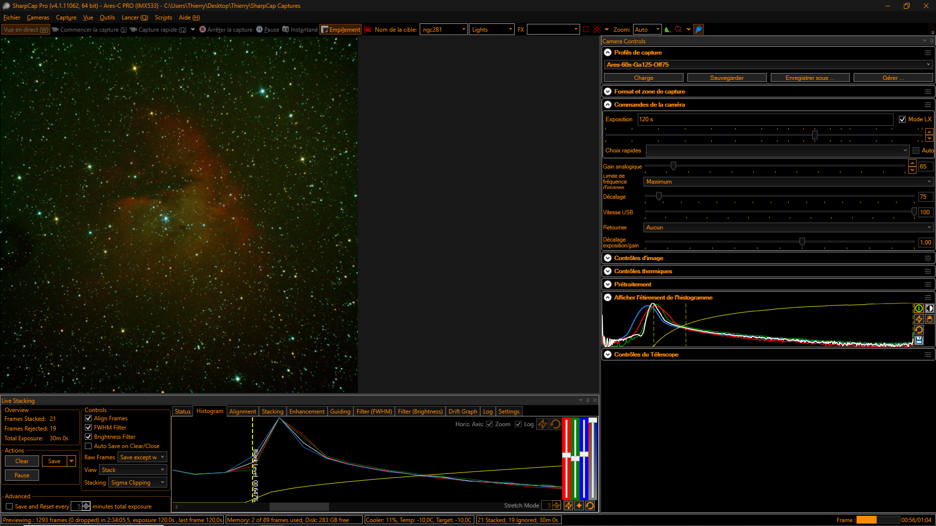The height and width of the screenshot is (526, 936).
Task: Expand the Contrôles thermiques section
Action: pyautogui.click(x=608, y=271)
